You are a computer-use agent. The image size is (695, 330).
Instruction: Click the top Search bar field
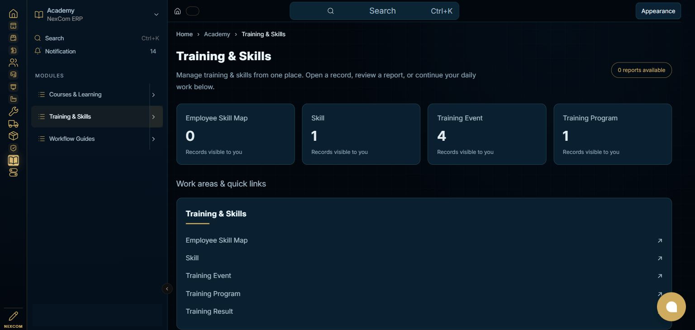[374, 11]
